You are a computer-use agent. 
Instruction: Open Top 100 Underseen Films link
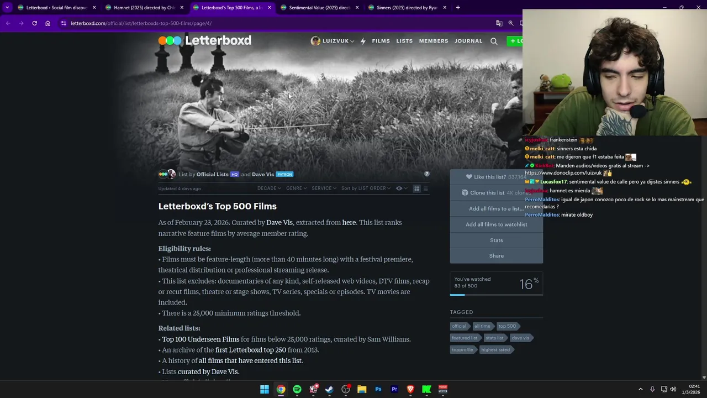201,339
